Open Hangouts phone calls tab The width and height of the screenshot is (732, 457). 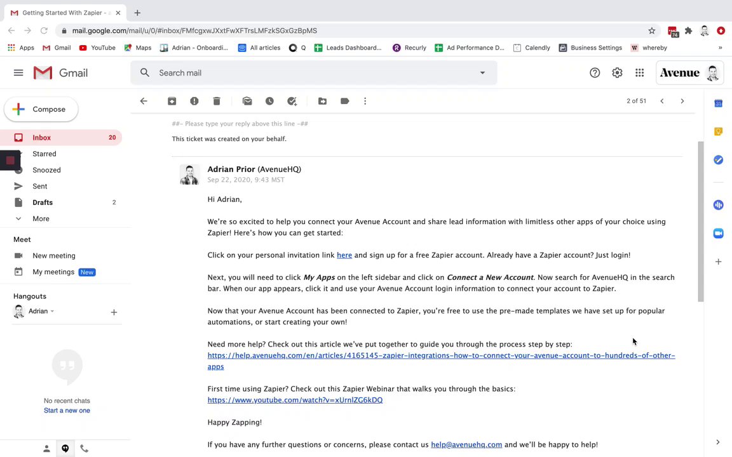[x=84, y=449]
